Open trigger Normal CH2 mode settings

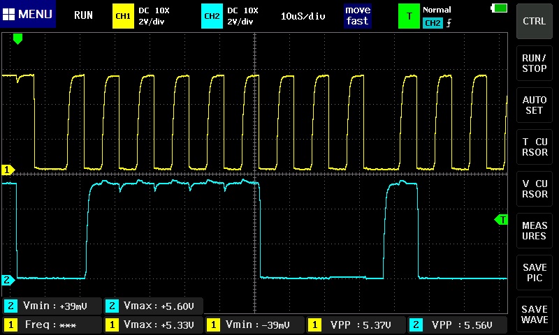click(x=437, y=17)
